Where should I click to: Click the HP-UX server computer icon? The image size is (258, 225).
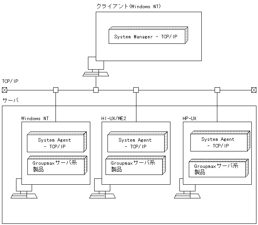click(187, 189)
